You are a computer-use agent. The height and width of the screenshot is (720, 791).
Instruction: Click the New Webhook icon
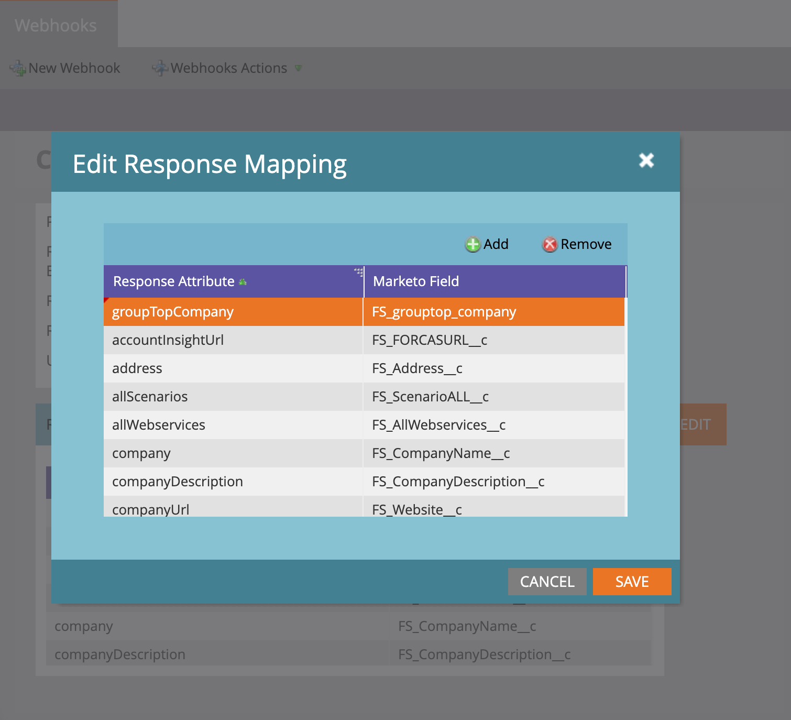click(18, 68)
